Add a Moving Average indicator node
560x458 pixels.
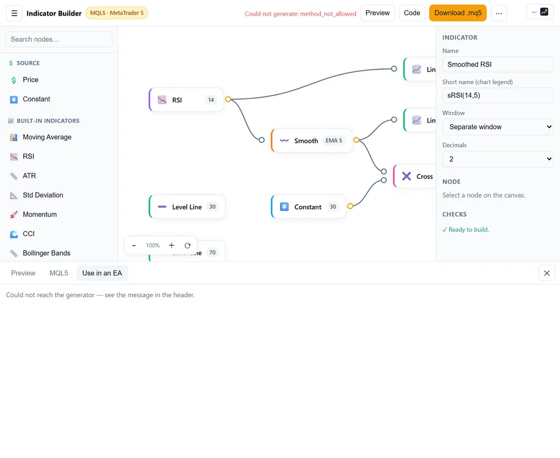(59, 137)
